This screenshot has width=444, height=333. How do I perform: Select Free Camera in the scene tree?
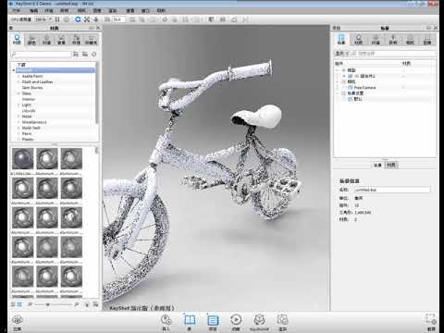[x=364, y=88]
